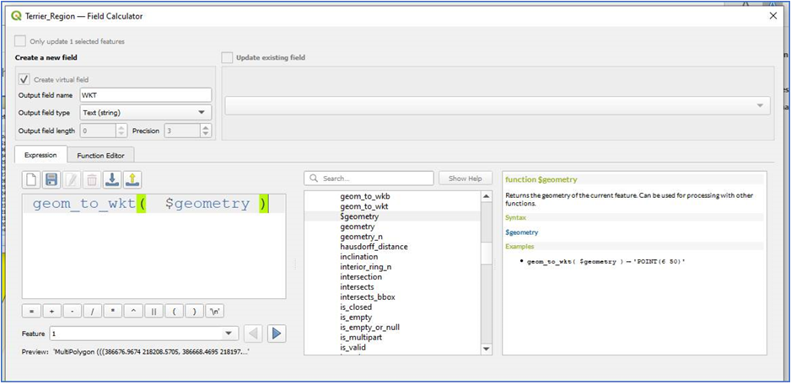Switch to the Function Editor tab

click(x=101, y=156)
